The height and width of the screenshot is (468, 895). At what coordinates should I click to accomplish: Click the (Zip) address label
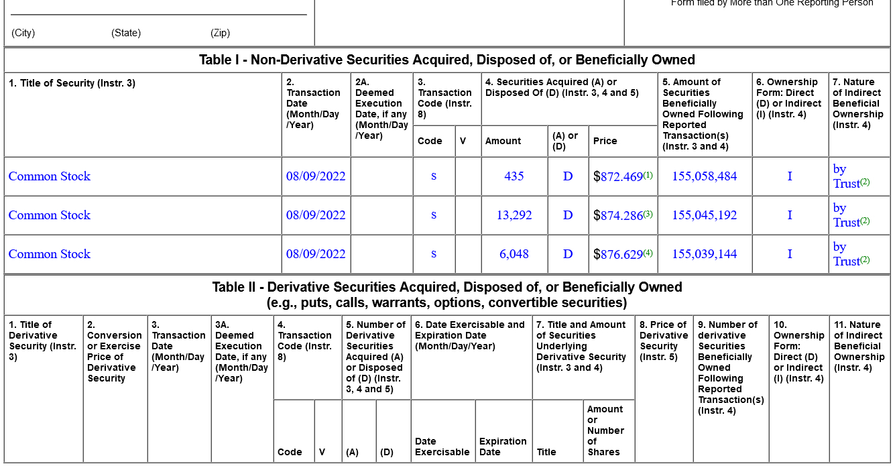[220, 33]
